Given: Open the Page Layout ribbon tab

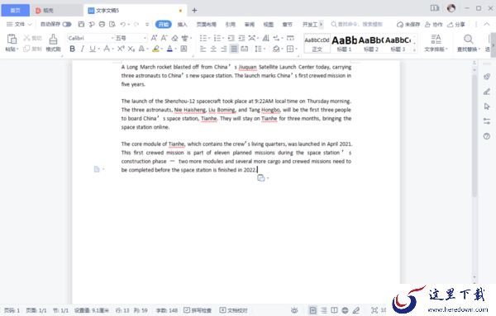Looking at the screenshot, I should click(x=206, y=24).
